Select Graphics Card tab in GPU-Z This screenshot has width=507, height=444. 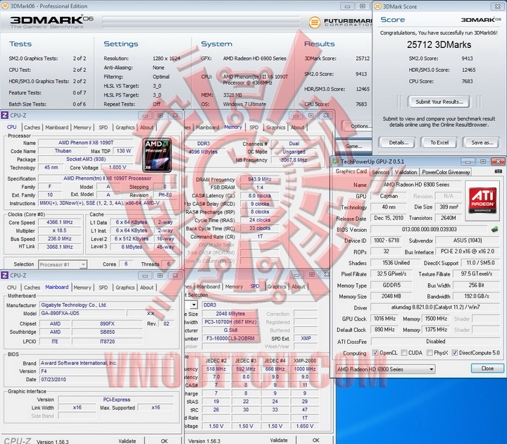(x=351, y=171)
